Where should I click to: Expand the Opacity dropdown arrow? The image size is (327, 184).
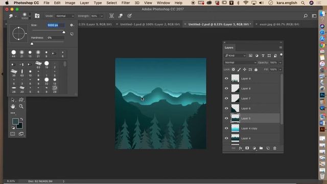coord(281,62)
